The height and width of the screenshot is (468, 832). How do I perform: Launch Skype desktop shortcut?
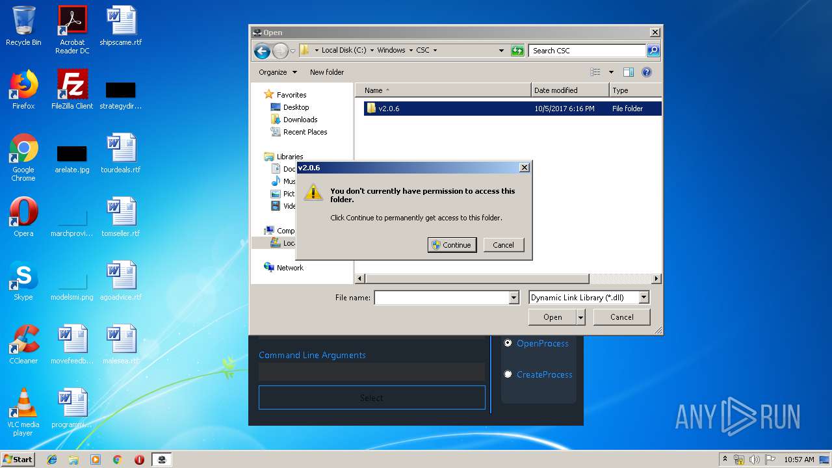pyautogui.click(x=23, y=281)
